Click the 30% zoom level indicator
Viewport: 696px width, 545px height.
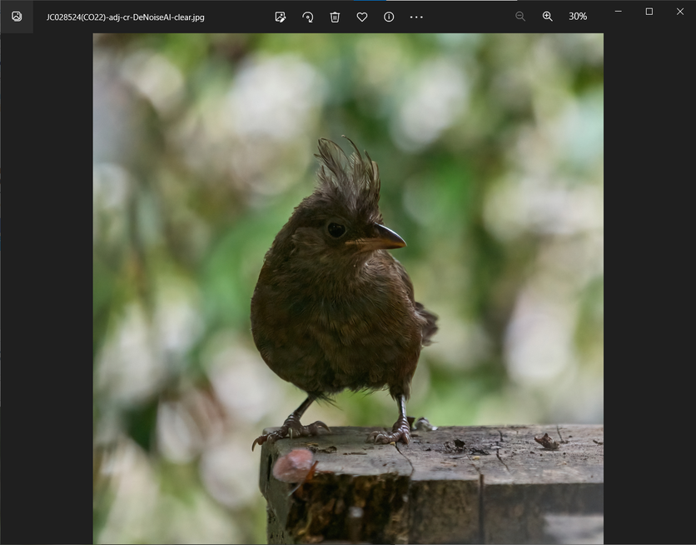577,17
